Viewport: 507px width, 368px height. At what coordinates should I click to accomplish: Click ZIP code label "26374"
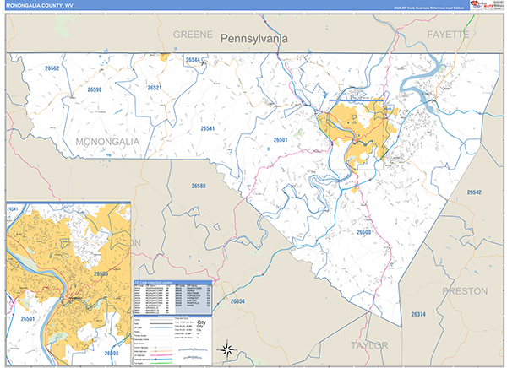click(x=418, y=314)
